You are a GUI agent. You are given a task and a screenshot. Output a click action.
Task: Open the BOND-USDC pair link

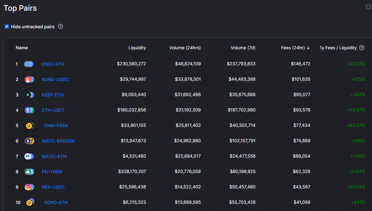[x=55, y=79]
